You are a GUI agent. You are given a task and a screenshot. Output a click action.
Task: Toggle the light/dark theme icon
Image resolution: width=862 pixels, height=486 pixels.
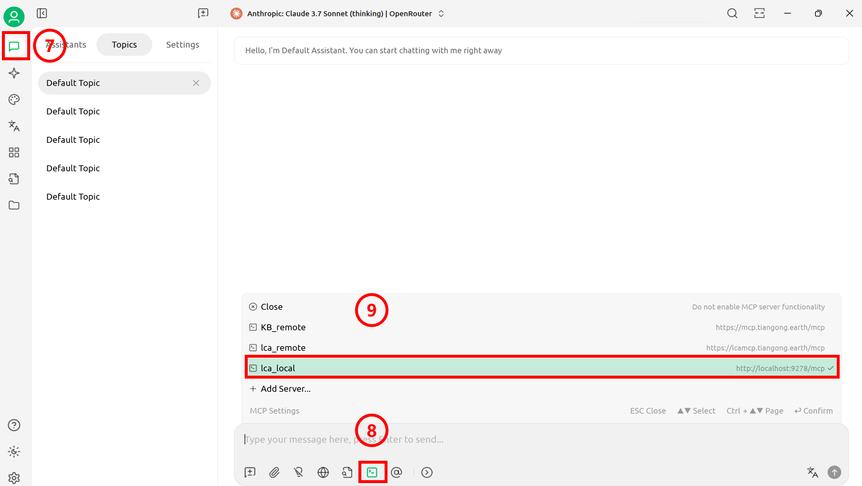click(14, 451)
